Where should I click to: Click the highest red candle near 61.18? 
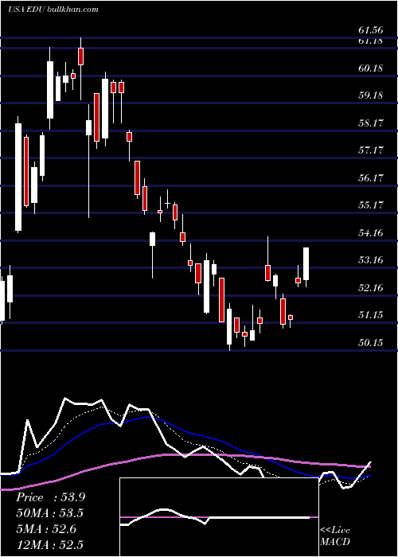[x=80, y=56]
